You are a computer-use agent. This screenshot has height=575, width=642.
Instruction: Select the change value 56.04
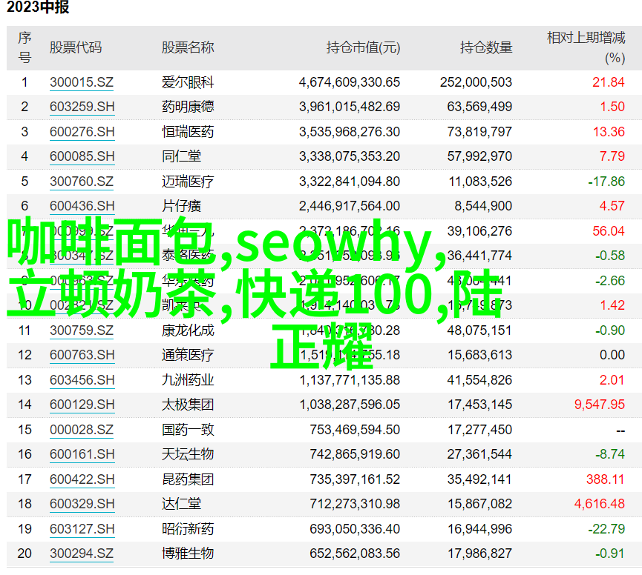tap(609, 231)
